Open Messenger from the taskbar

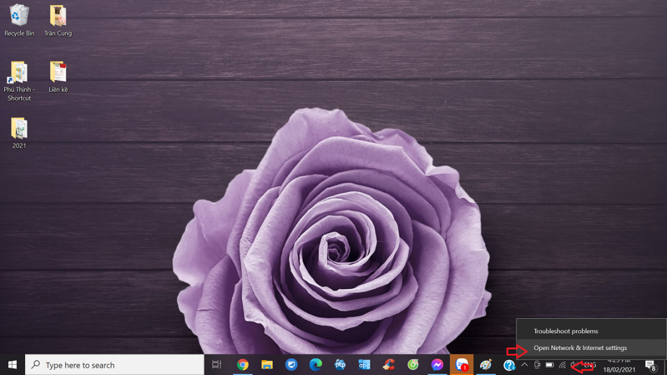[x=437, y=364]
